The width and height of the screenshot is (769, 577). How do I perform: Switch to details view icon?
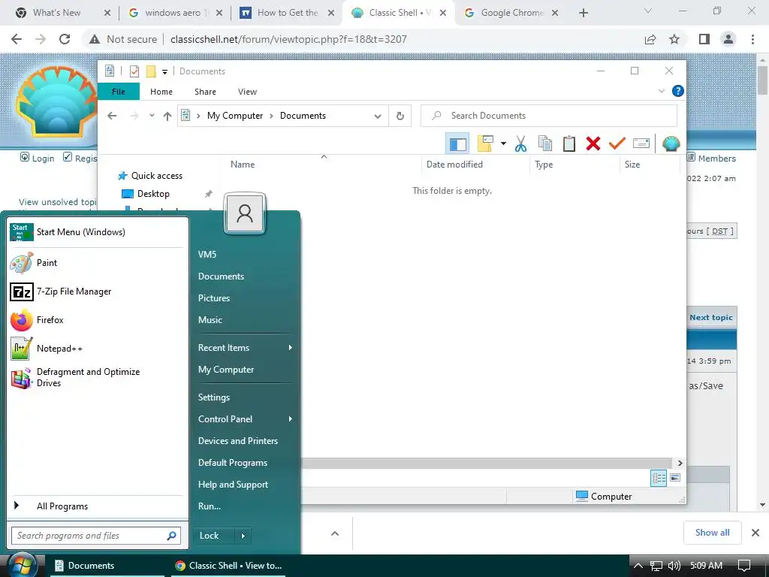658,478
